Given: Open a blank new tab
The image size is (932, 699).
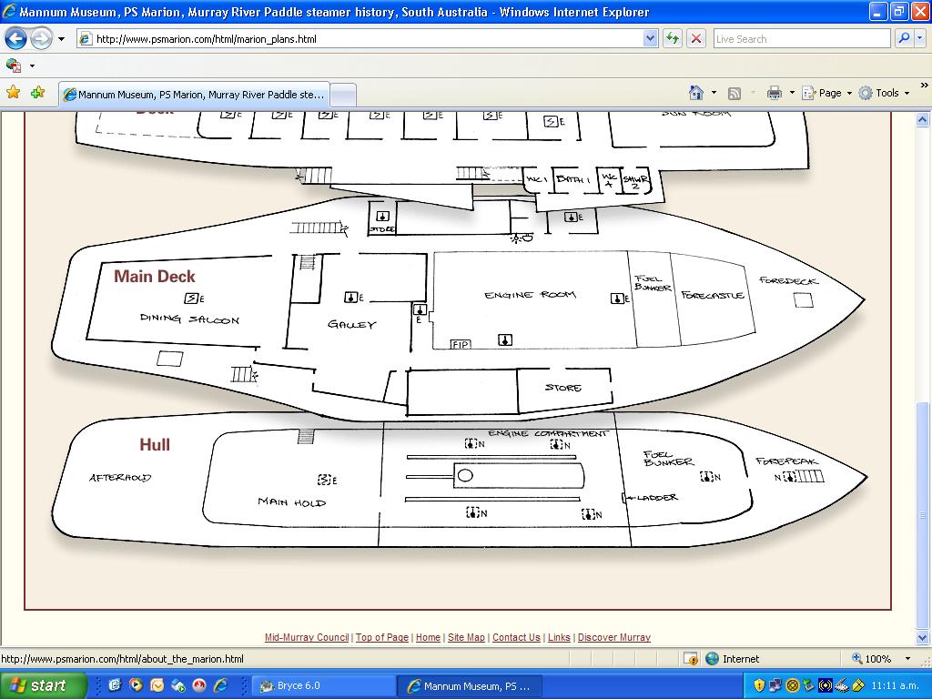Looking at the screenshot, I should pyautogui.click(x=343, y=95).
